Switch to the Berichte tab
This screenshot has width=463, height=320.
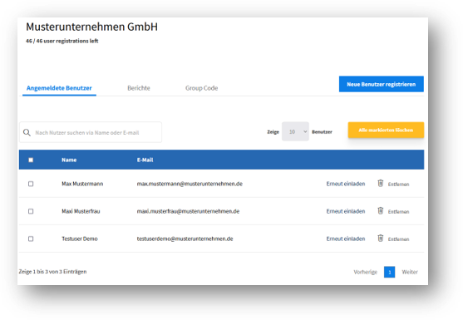coord(139,88)
